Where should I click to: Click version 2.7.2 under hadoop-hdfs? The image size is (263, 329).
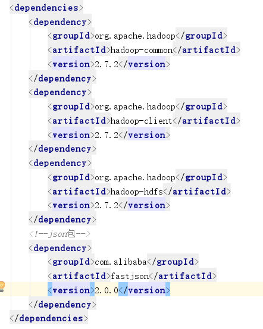point(107,205)
